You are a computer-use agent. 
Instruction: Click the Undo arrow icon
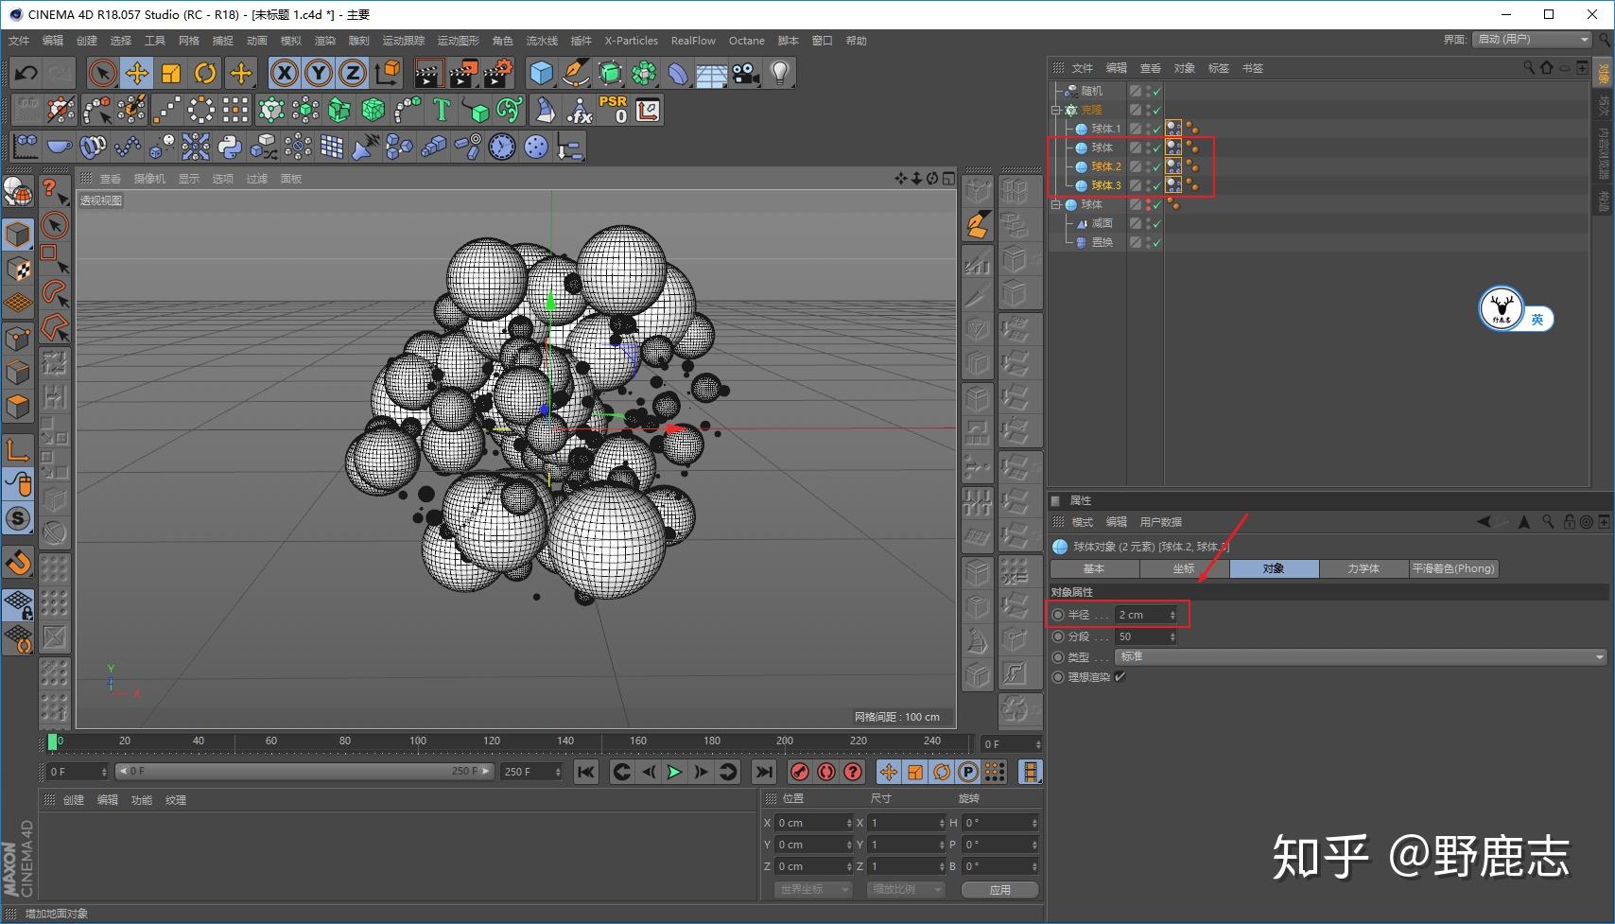pyautogui.click(x=26, y=73)
